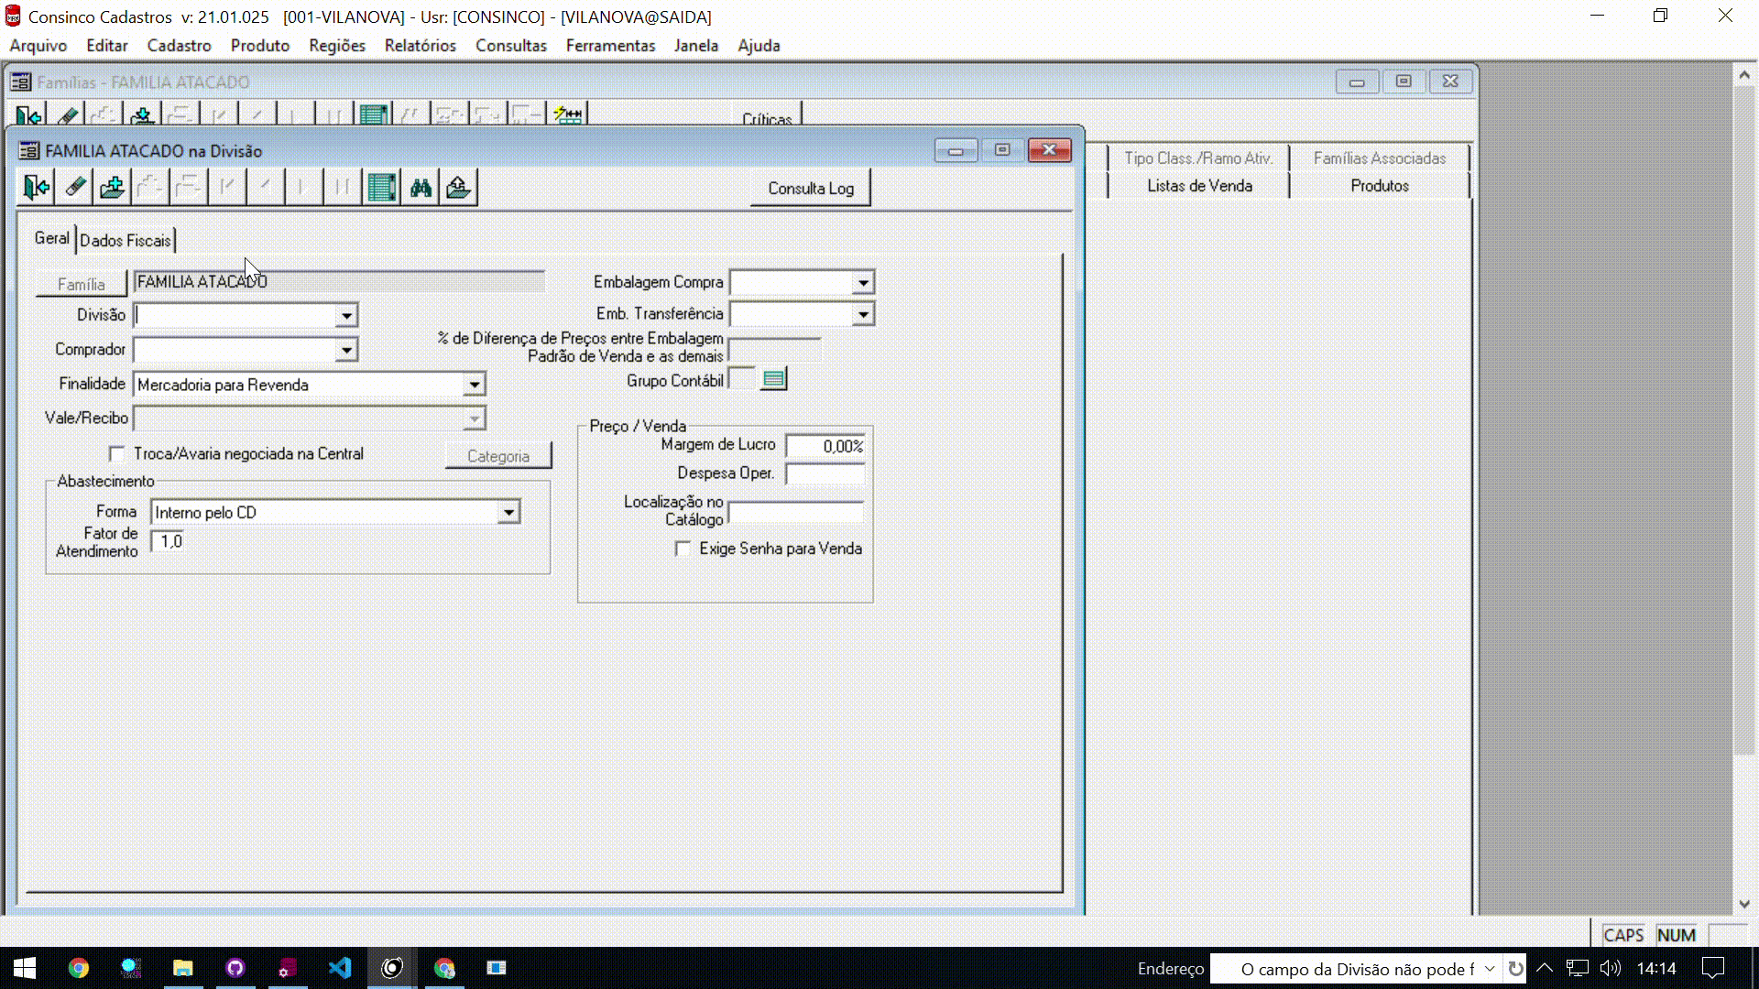Click the upload tray arrow icon
1759x989 pixels.
click(x=459, y=188)
